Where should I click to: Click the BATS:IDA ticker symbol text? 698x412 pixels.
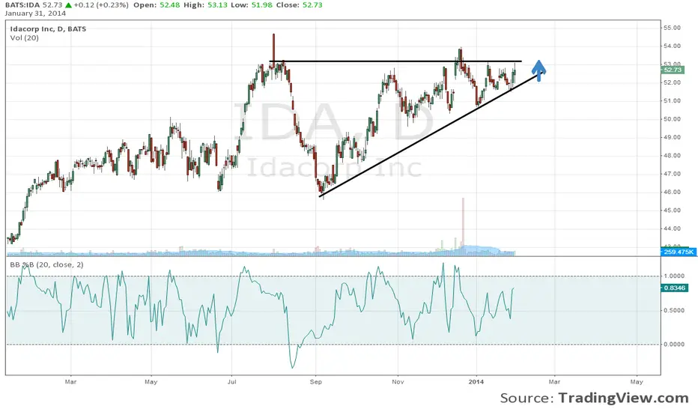(22, 5)
